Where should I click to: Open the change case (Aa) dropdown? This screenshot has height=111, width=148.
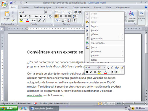coord(34,20)
